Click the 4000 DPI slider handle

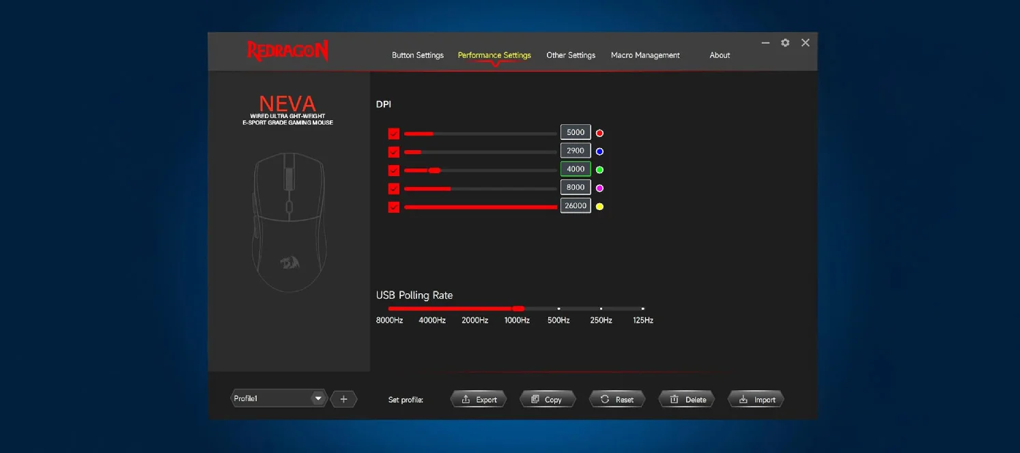pyautogui.click(x=434, y=171)
